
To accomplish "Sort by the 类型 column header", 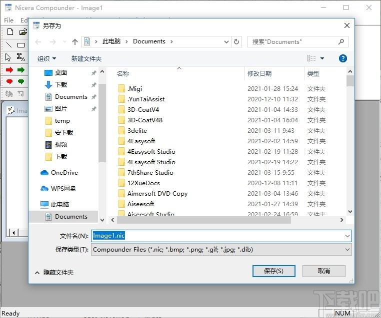I will (x=313, y=73).
